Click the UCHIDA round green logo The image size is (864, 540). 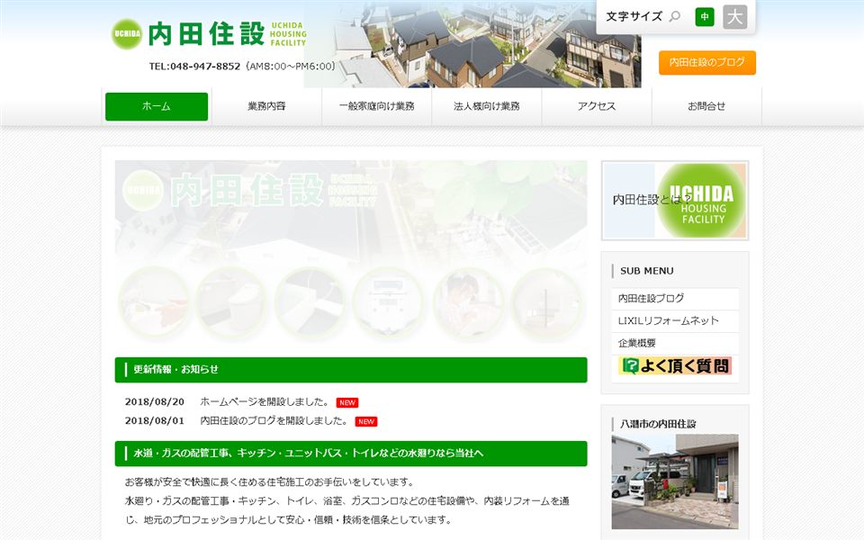127,34
